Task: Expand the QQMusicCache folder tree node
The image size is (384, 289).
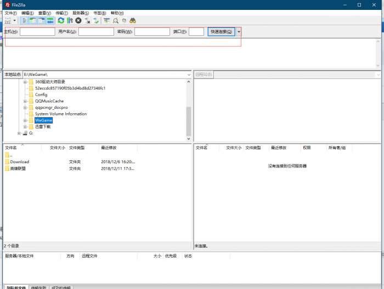Action: coord(25,101)
